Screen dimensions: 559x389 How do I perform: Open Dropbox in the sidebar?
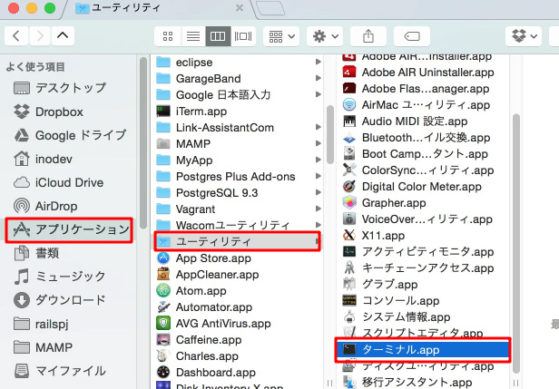48,112
